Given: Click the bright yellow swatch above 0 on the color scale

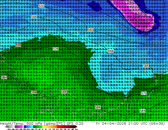Looking at the screenshot, I should [x=43, y=127].
